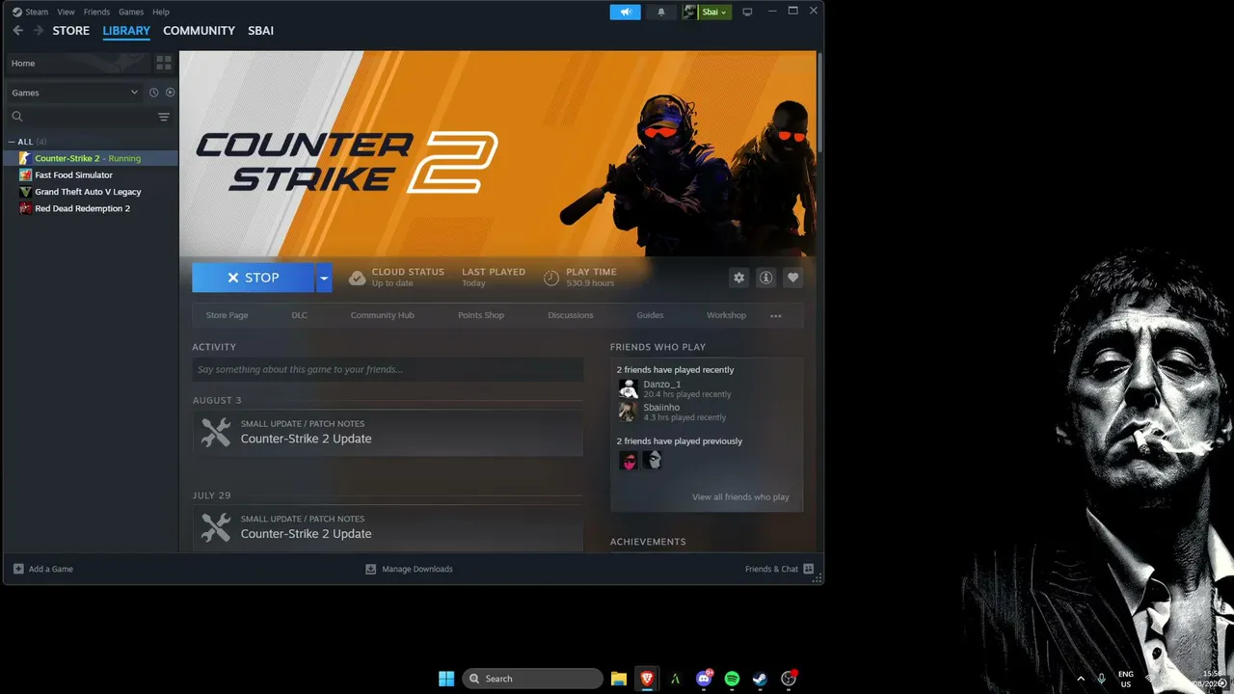This screenshot has width=1234, height=694.
Task: Click the cloud status icon
Action: (x=357, y=278)
